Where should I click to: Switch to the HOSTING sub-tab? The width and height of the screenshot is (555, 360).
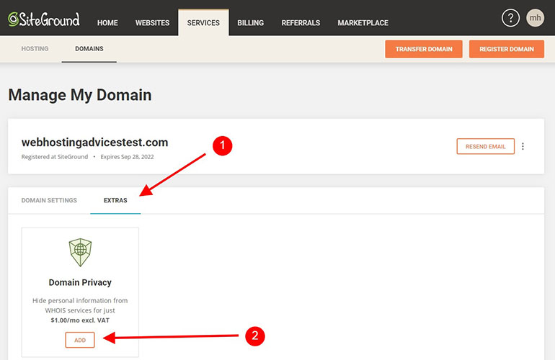coord(35,49)
